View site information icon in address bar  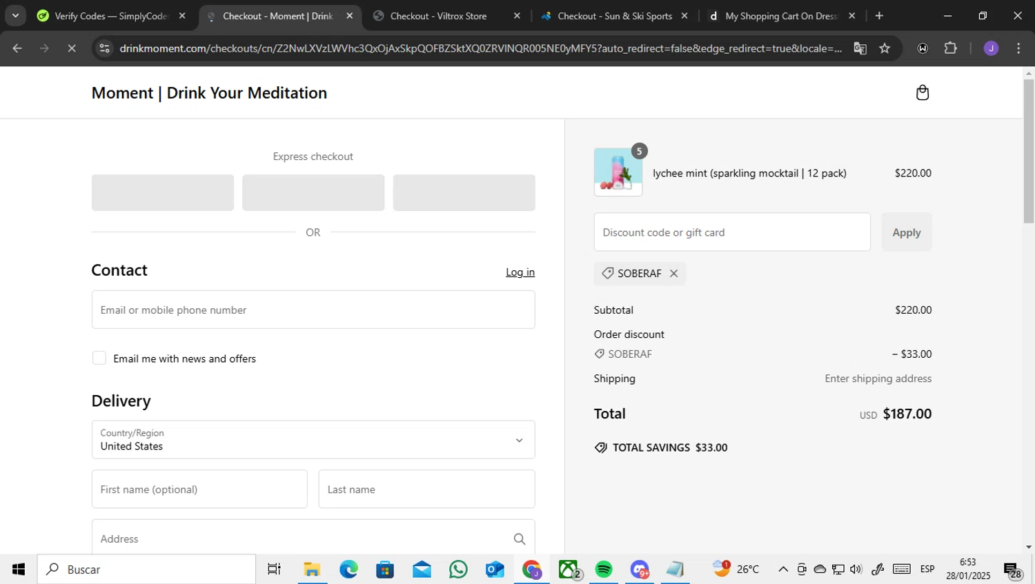(x=104, y=48)
